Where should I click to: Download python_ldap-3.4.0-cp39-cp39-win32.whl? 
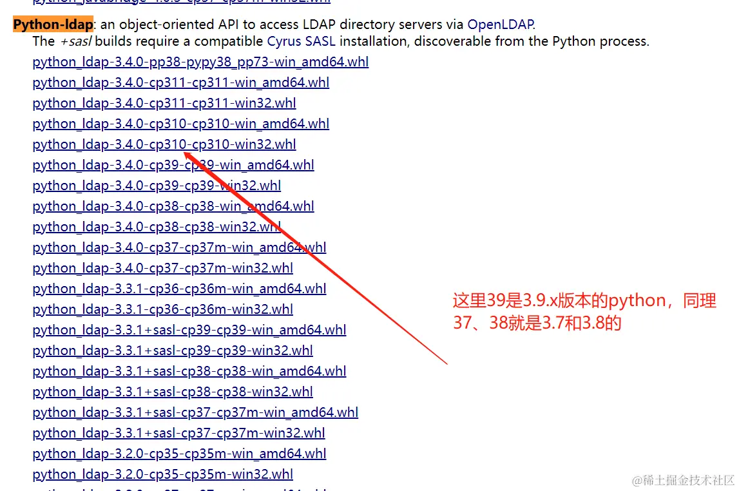tap(157, 186)
